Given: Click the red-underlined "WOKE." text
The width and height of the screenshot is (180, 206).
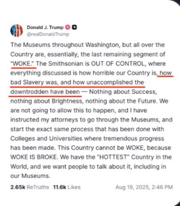Looking at the screenshot, I should [22, 63].
